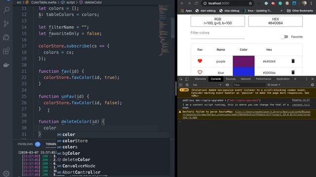
Task: Select 'colors' autocomplete suggestion
Action: coord(113,147)
